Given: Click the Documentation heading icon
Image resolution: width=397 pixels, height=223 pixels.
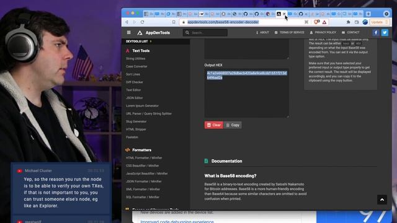Looking at the screenshot, I should 206,161.
